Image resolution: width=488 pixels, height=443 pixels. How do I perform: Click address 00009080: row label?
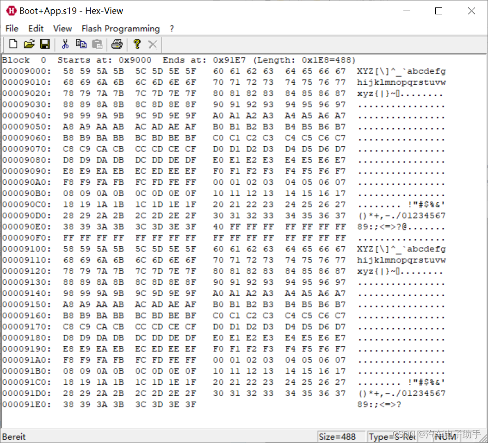click(x=26, y=160)
